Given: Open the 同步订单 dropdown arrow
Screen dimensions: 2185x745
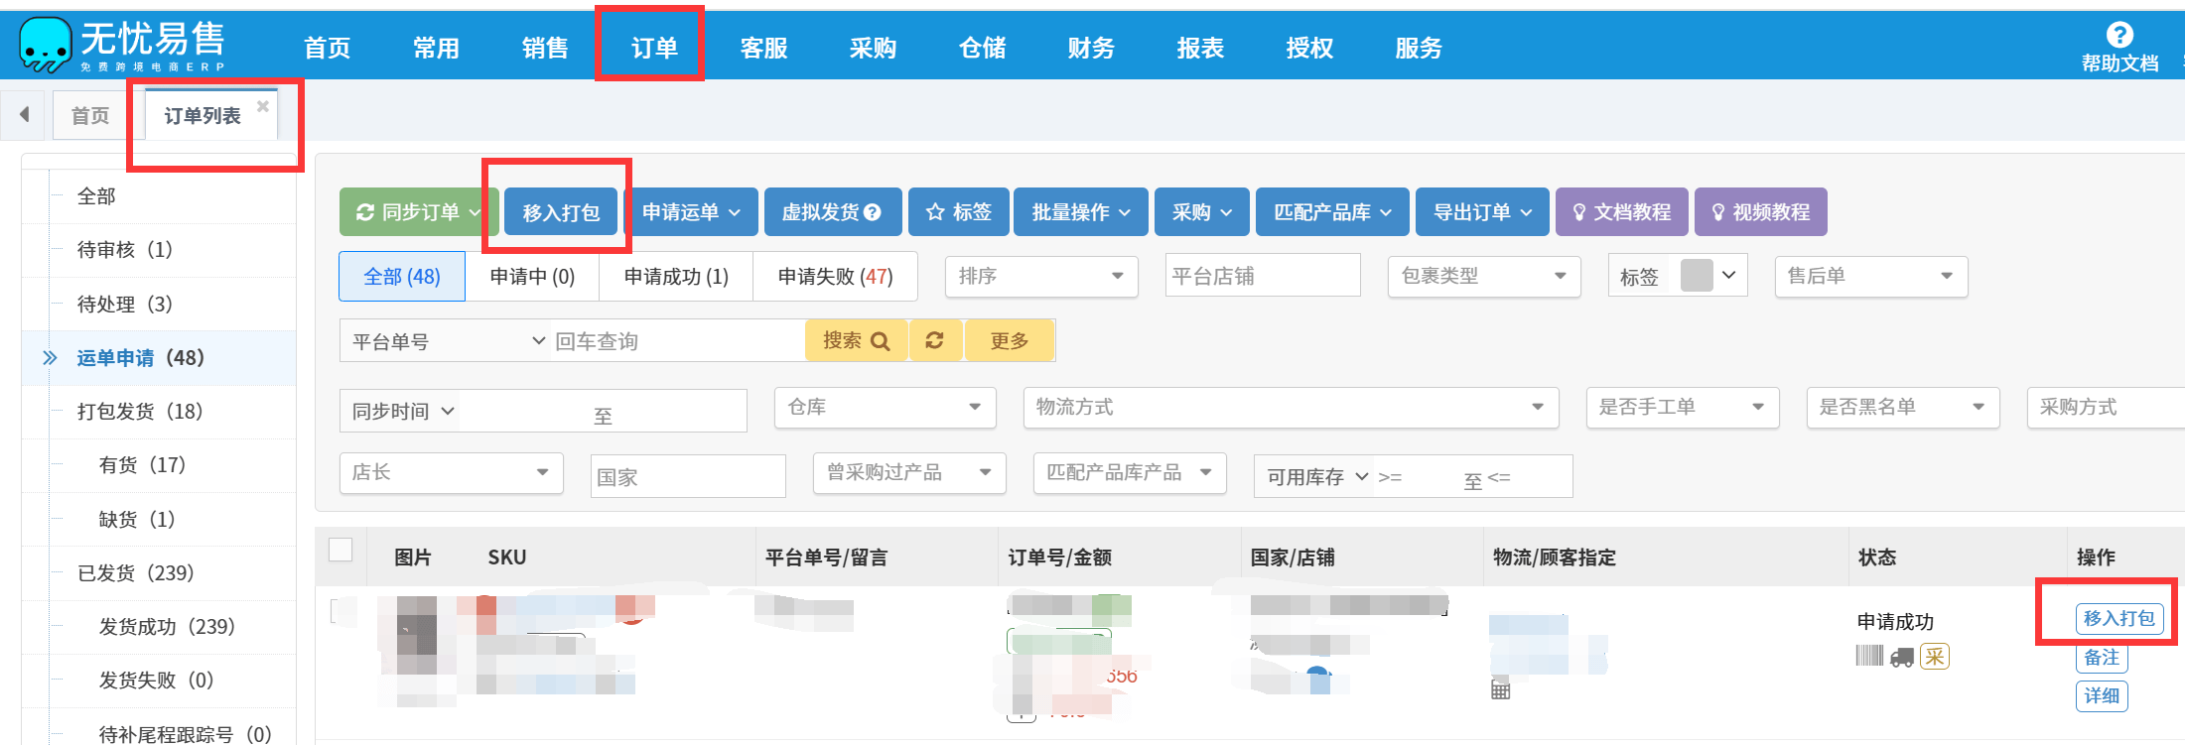Looking at the screenshot, I should [475, 212].
